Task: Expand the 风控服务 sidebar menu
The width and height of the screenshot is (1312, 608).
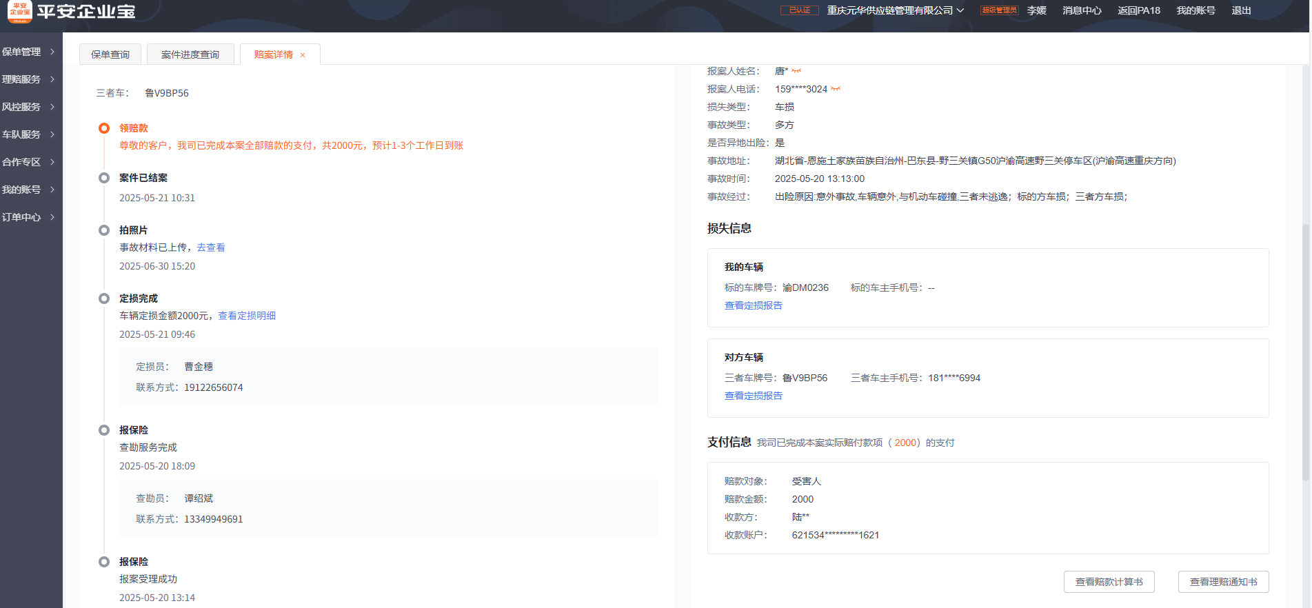Action: [x=28, y=107]
